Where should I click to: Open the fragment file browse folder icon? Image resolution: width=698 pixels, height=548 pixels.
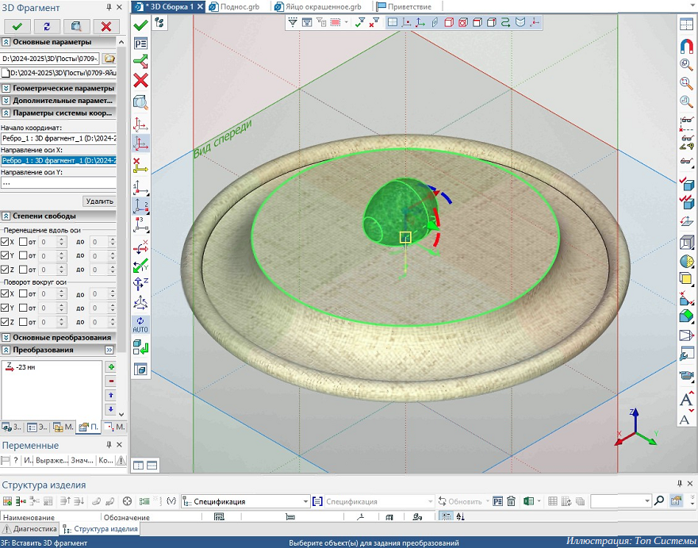click(x=109, y=59)
